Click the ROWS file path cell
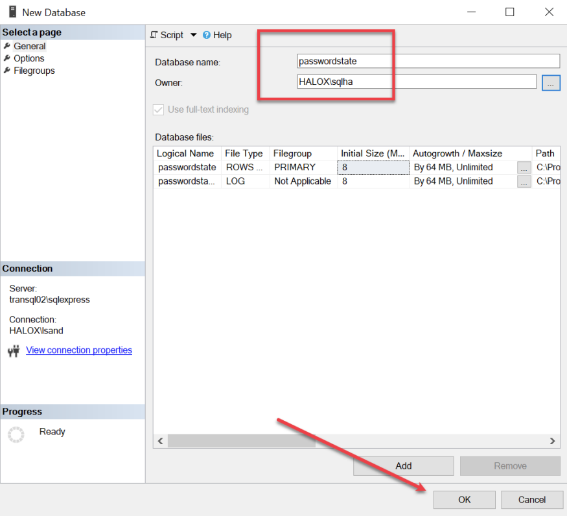Screen dimensions: 567x516 tap(547, 167)
